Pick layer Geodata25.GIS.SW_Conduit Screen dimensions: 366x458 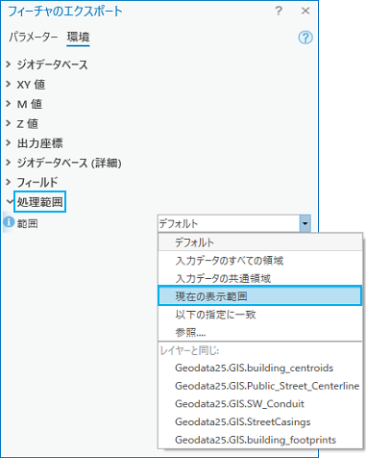(260, 404)
